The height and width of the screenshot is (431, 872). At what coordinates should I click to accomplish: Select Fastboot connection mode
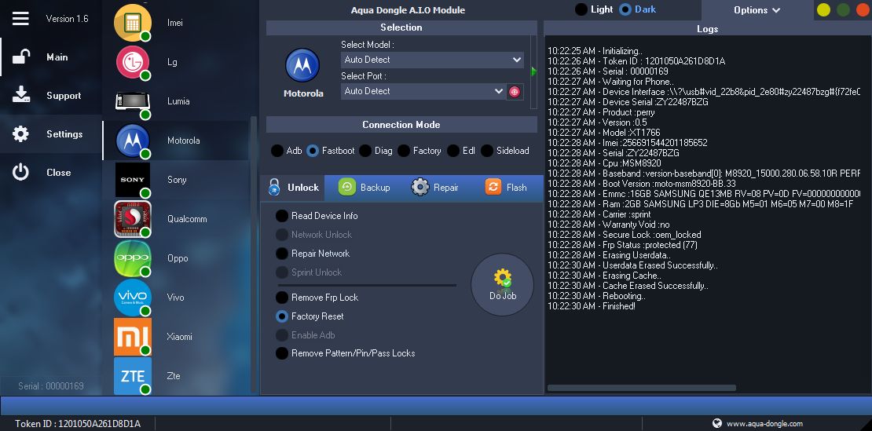[x=313, y=151]
